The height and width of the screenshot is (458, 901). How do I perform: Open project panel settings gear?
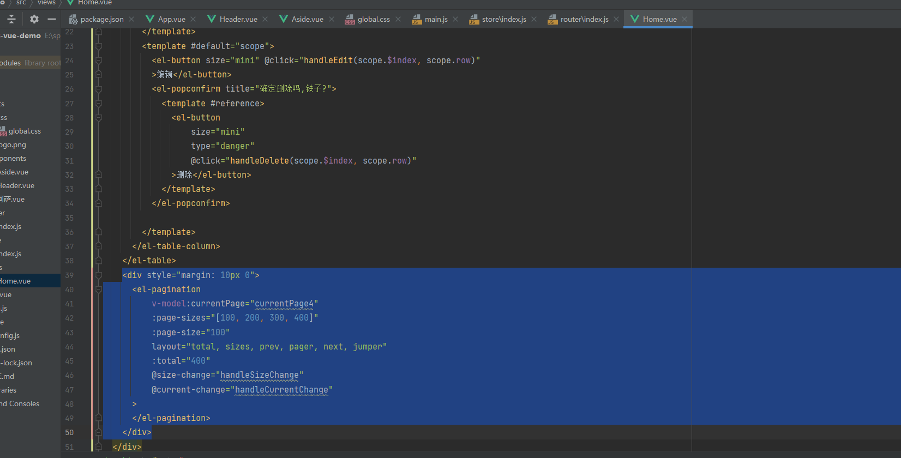click(34, 19)
